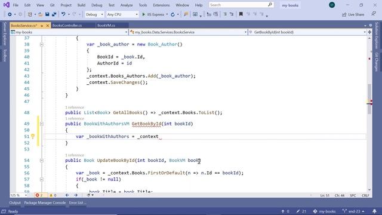Start debugging with IIS Express play button

tap(143, 14)
